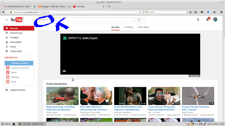Open Luxury Bocah Terkaya dari Dubai thumbnail

(164, 96)
